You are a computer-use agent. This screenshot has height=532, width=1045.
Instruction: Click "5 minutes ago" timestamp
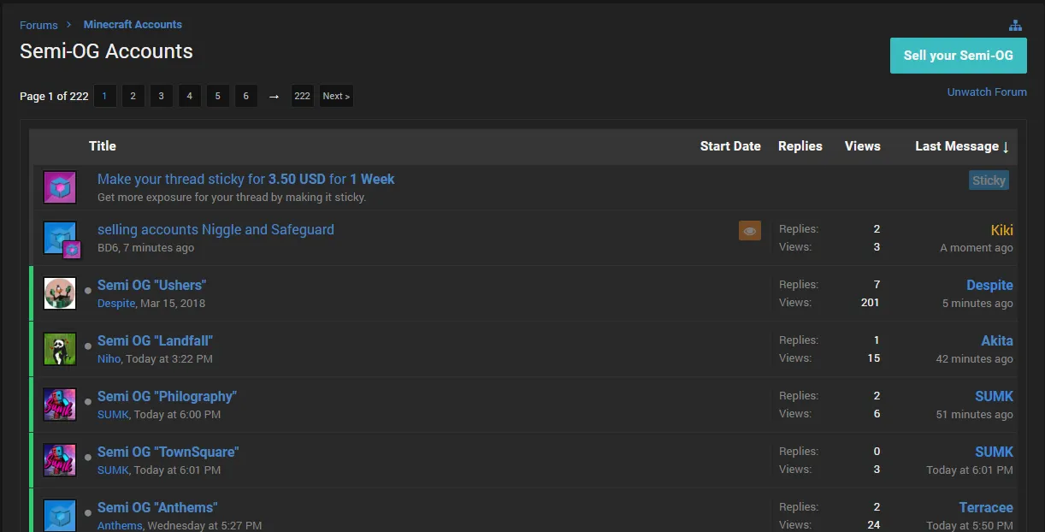point(977,303)
